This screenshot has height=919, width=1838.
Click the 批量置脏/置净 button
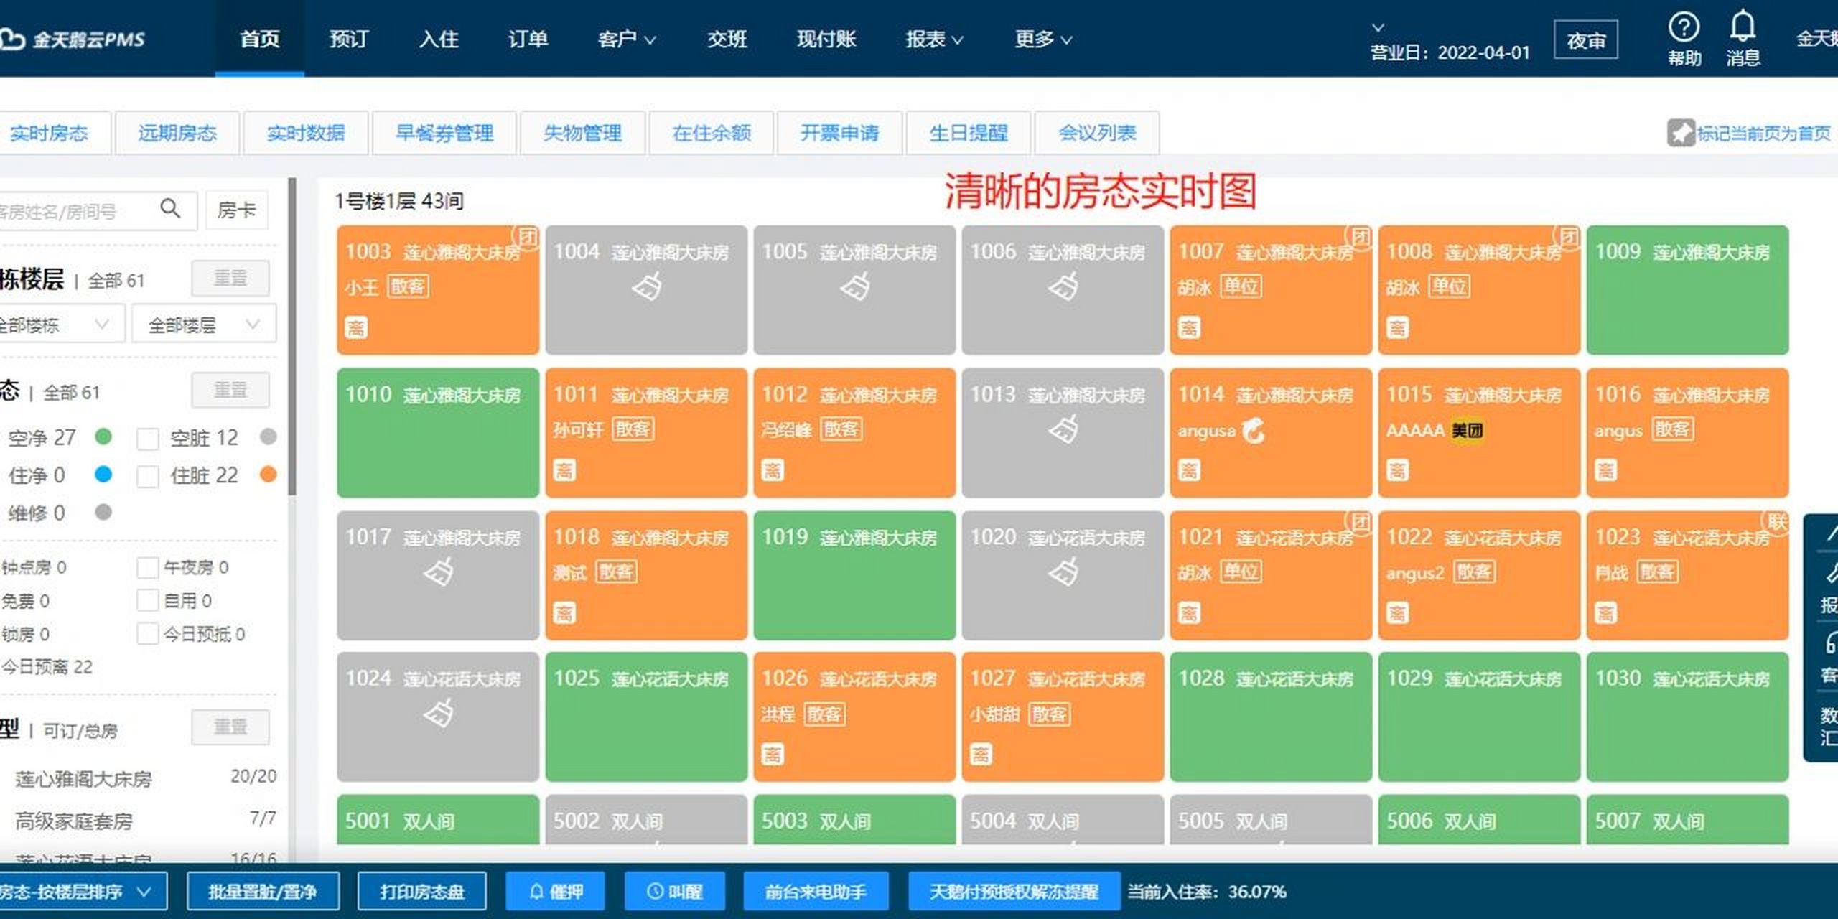tap(263, 892)
